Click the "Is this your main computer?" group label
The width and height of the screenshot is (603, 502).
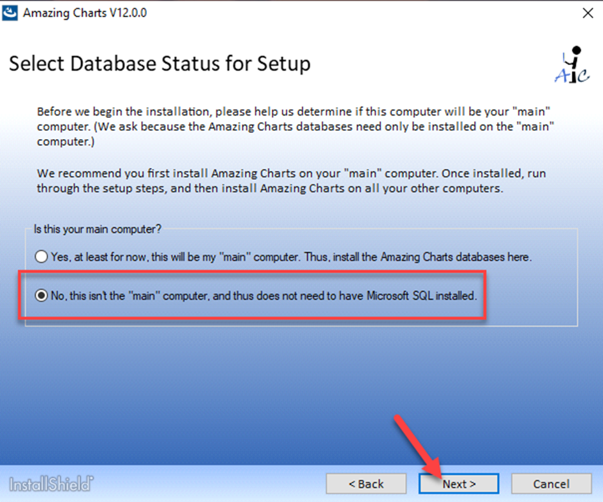99,229
